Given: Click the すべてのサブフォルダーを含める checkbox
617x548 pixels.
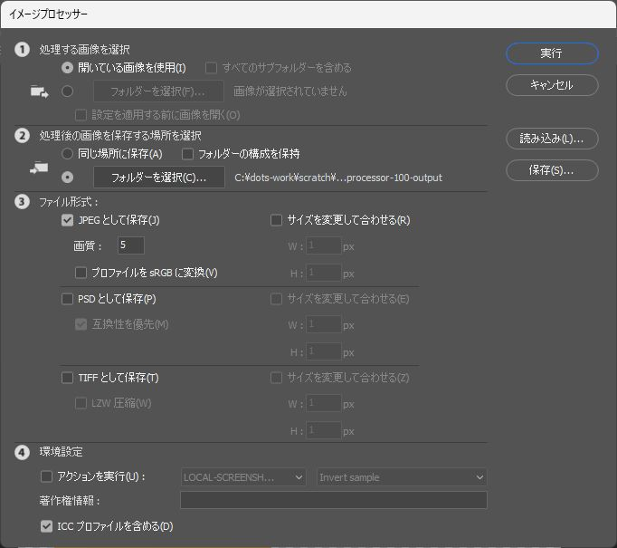Looking at the screenshot, I should click(x=212, y=68).
